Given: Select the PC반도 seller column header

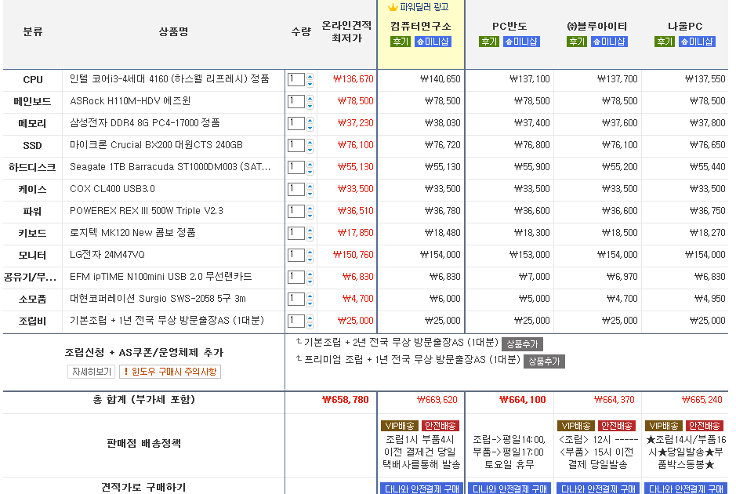Looking at the screenshot, I should pyautogui.click(x=509, y=26).
